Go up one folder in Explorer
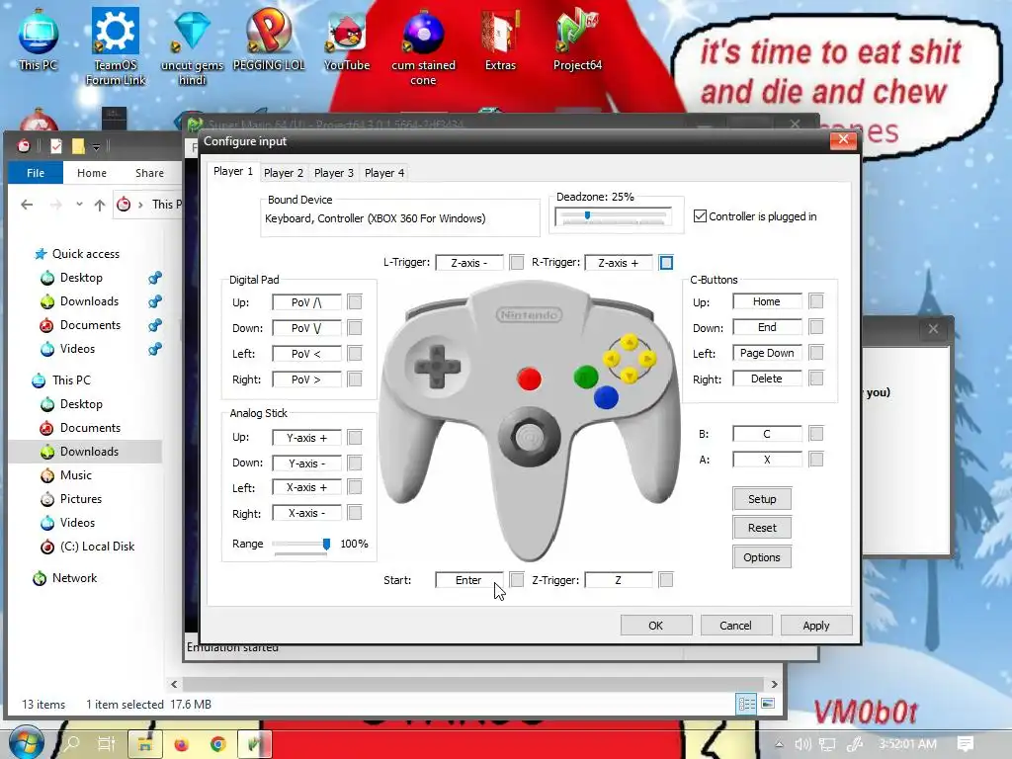The image size is (1012, 759). pos(100,206)
